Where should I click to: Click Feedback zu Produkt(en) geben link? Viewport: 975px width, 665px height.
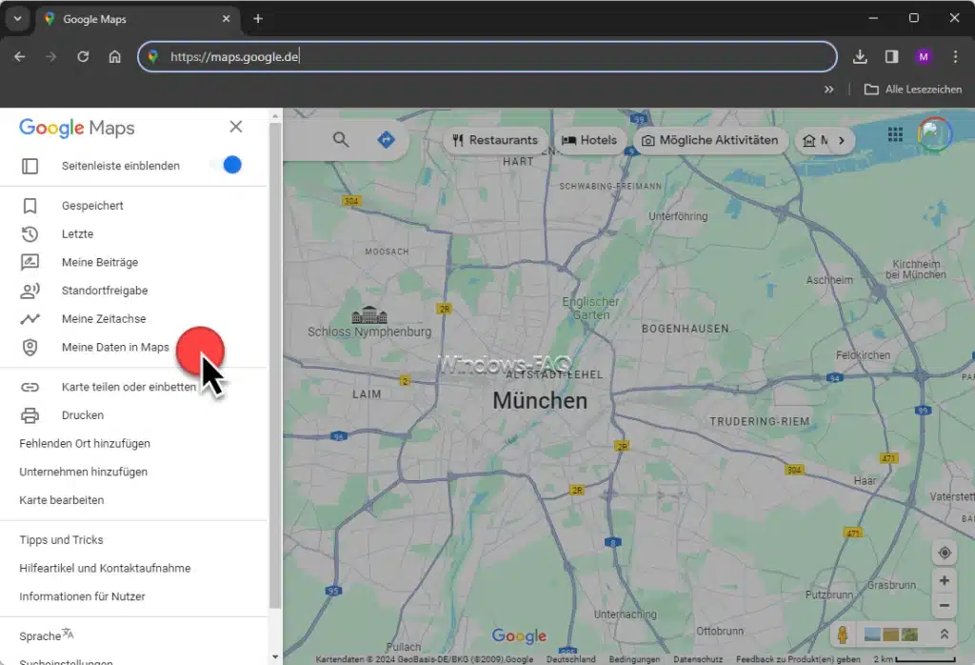(799, 659)
